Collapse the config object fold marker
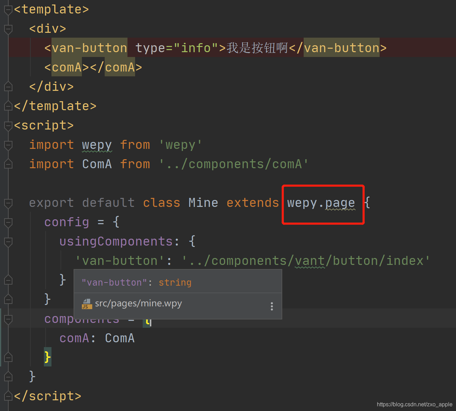This screenshot has height=411, width=456. [8, 222]
